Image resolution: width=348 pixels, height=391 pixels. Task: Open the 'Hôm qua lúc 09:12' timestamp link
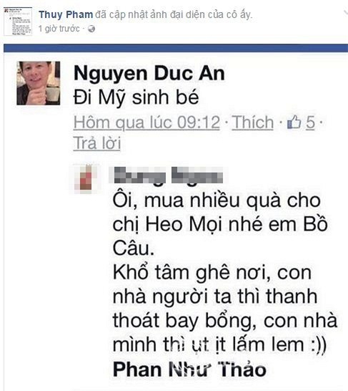[146, 122]
